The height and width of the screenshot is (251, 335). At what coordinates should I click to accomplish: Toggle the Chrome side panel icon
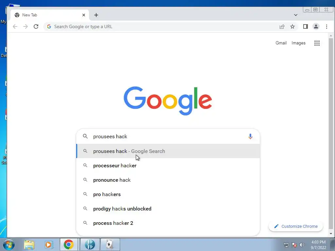(306, 26)
